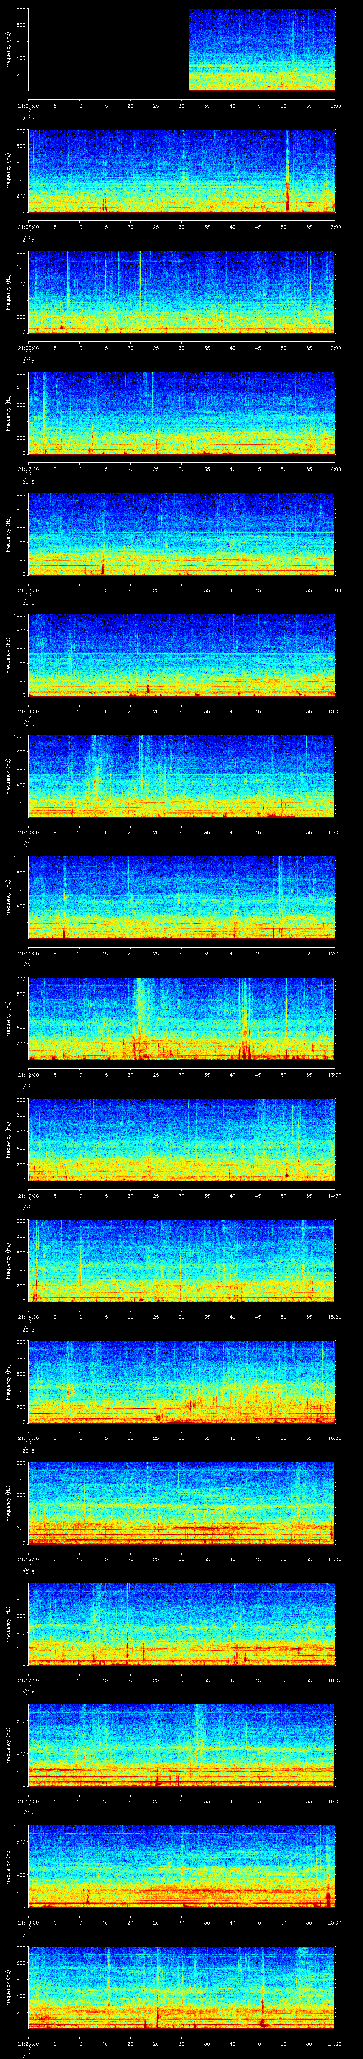Click the 13:00 end time label
The height and width of the screenshot is (2059, 363).
point(334,1074)
